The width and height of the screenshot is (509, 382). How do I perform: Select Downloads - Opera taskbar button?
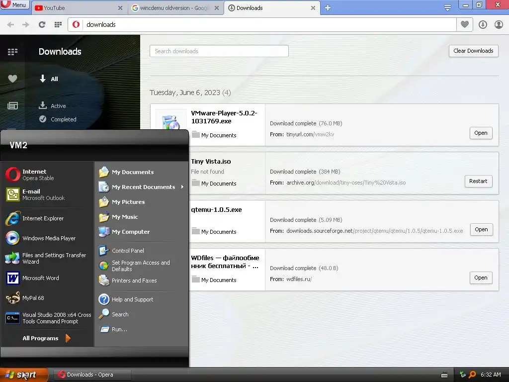click(92, 375)
